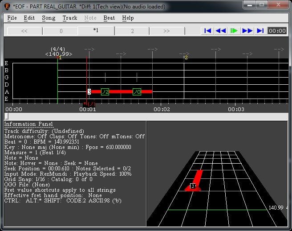Click the << previous difficulties tab
This screenshot has width=292, height=231.
pos(24,31)
